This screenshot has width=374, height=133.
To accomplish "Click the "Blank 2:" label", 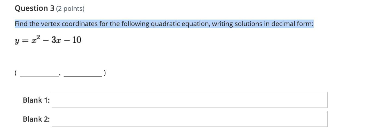I will coord(36,119).
